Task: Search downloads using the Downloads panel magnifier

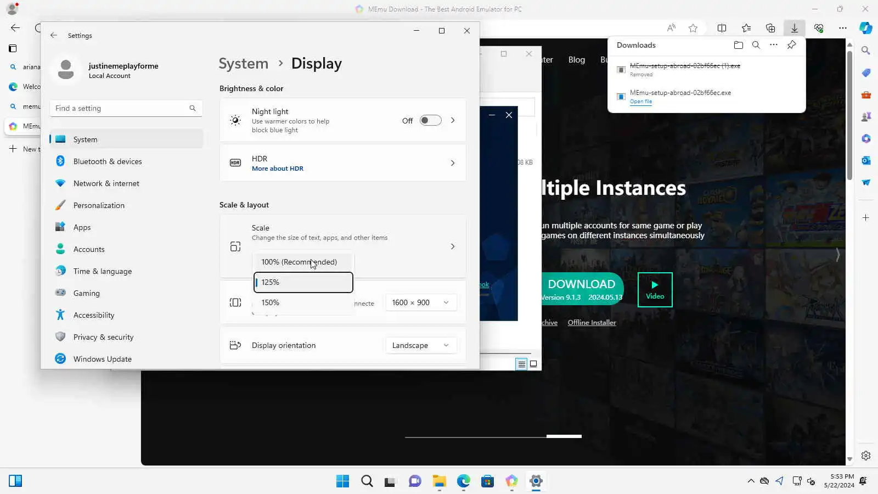Action: coord(756,45)
